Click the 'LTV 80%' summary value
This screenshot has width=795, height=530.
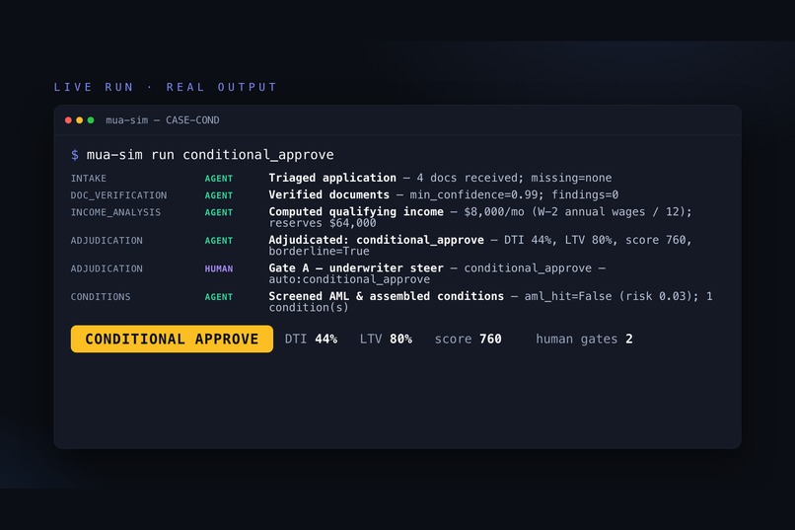(x=386, y=339)
